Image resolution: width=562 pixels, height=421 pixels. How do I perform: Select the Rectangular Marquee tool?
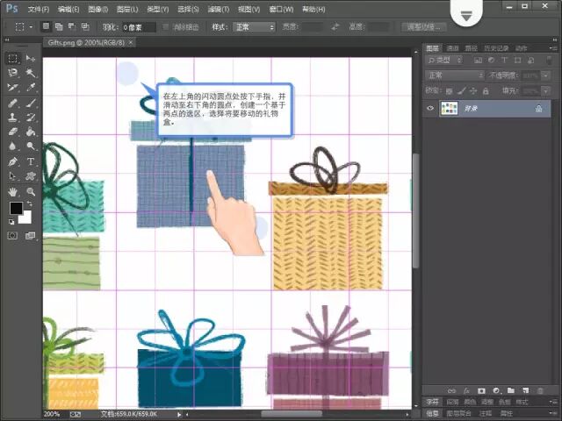13,58
